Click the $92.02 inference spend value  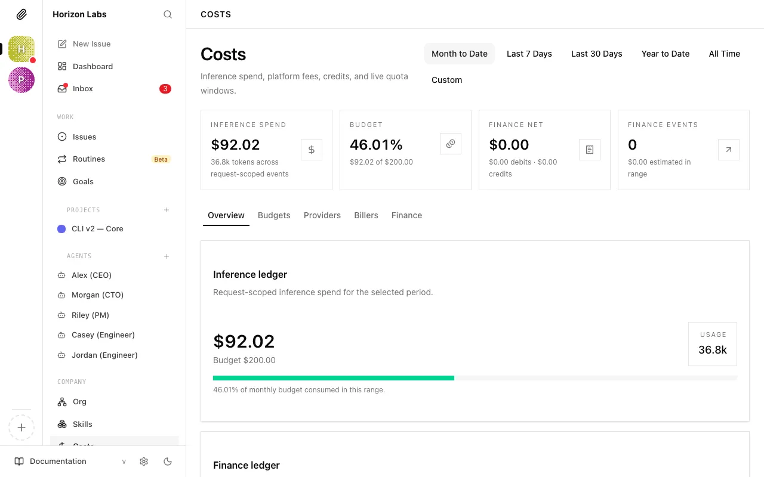236,144
